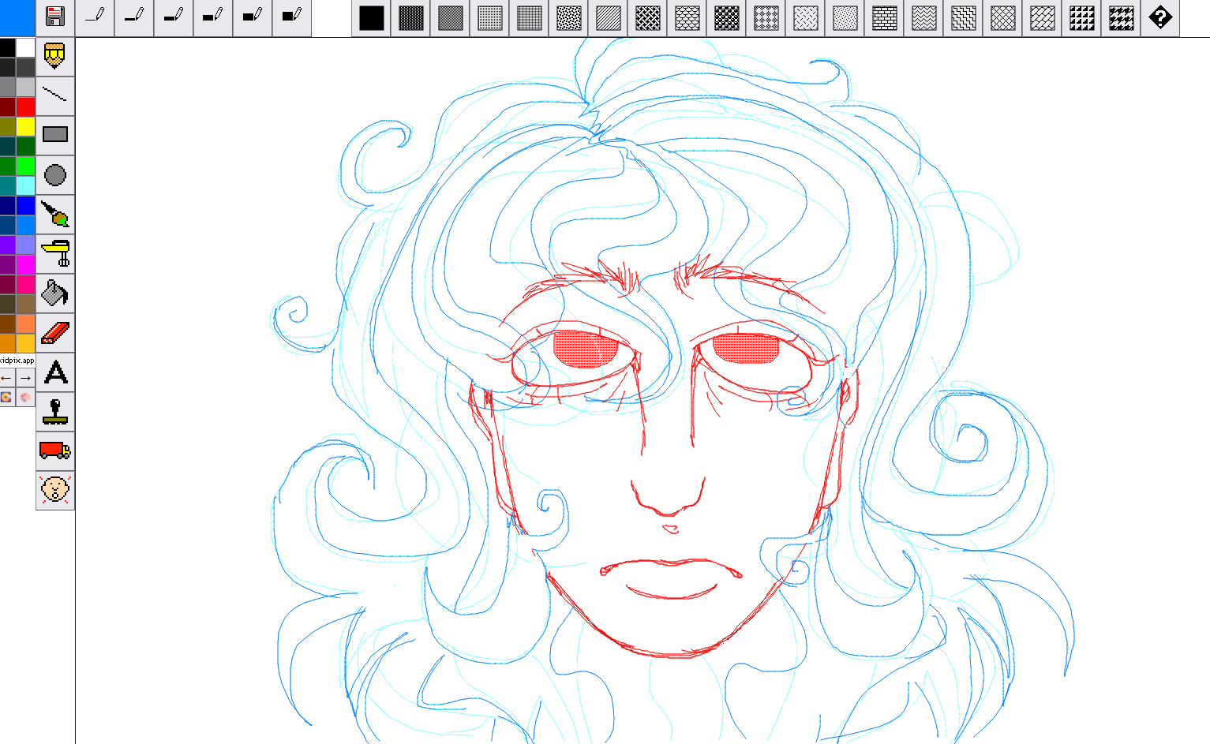Click the Undo Guy face icon

click(x=55, y=490)
